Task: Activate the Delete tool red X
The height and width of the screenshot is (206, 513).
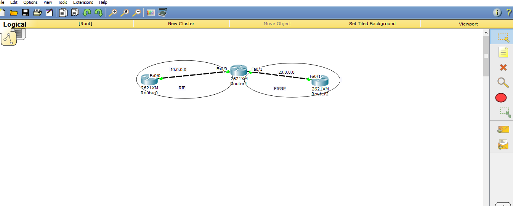Action: [x=503, y=67]
